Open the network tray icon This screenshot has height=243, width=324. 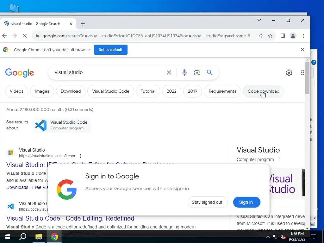coord(276,237)
